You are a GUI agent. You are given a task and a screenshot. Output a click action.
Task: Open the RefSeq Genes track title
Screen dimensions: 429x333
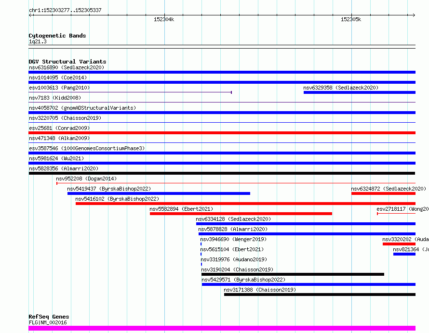49,317
